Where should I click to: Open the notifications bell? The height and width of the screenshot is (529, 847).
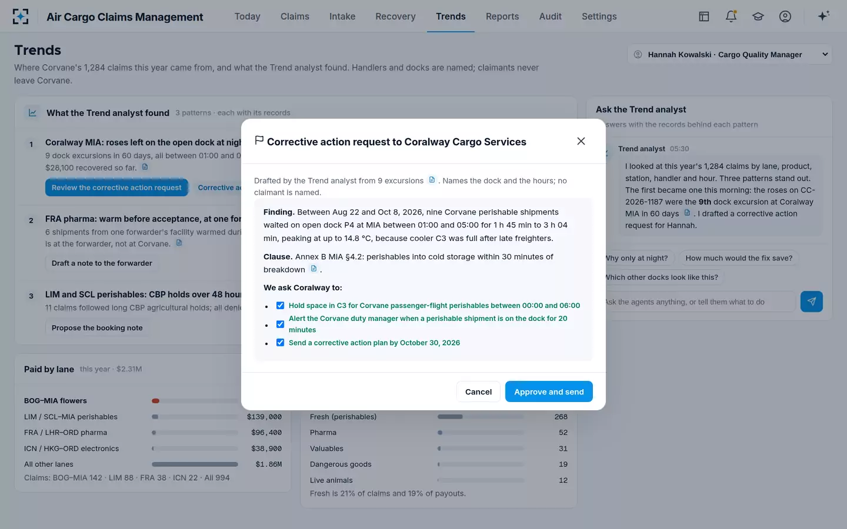731,16
